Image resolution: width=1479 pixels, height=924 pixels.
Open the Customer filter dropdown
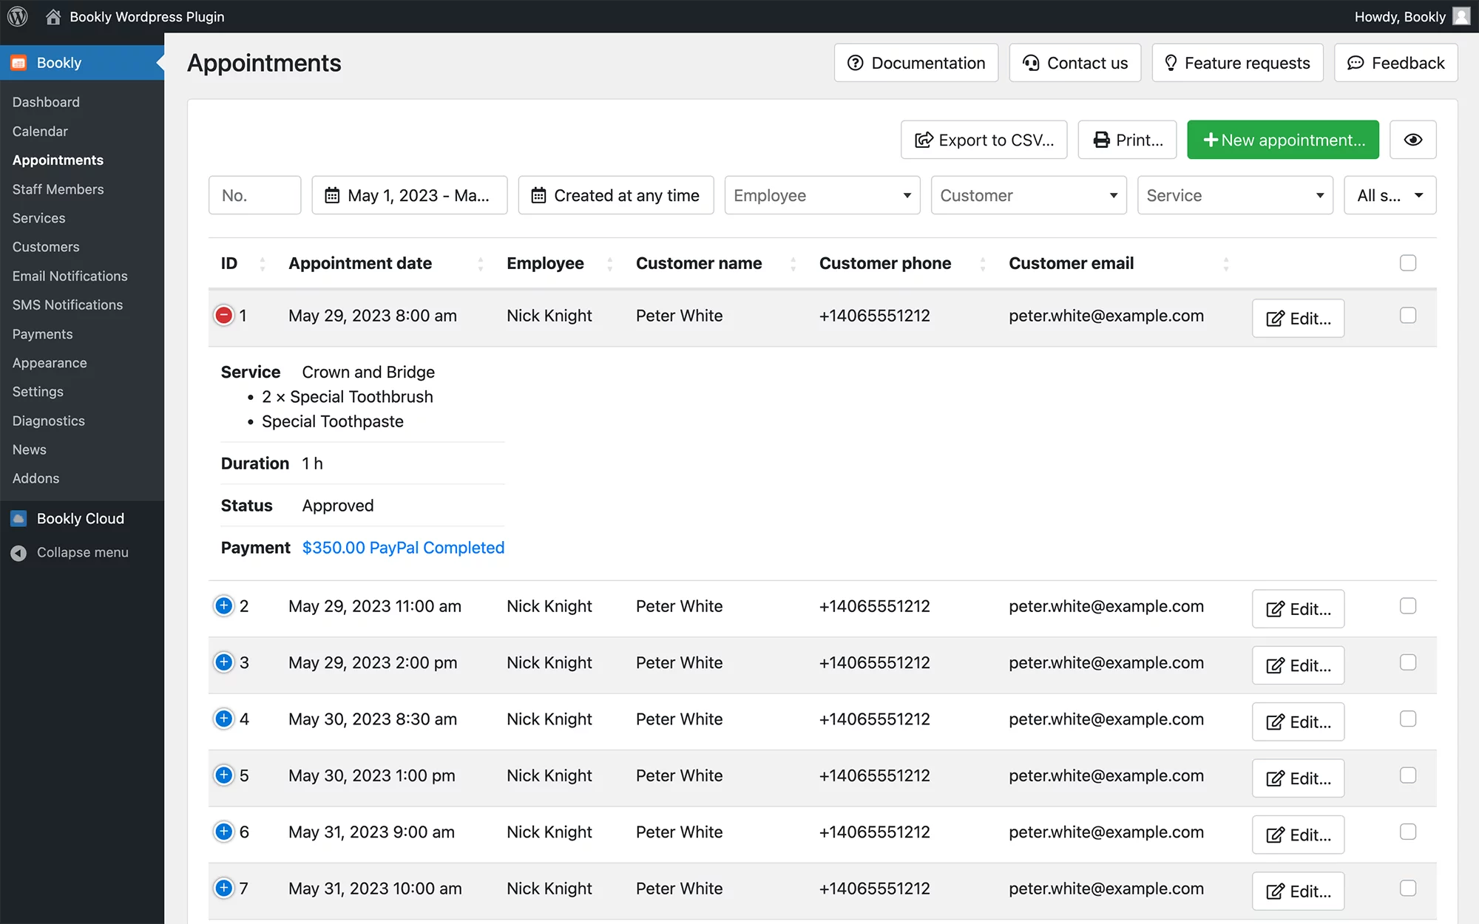1028,195
